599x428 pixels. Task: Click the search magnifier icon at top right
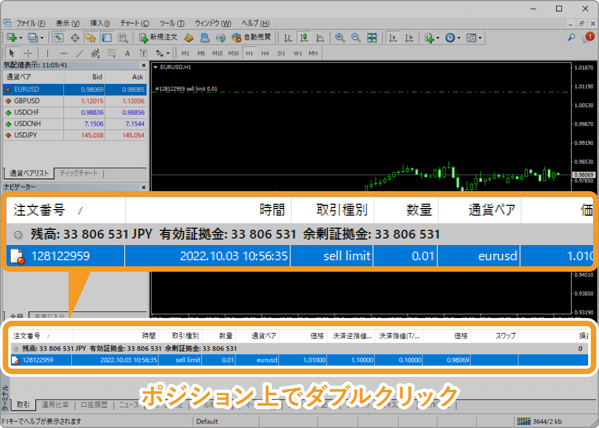(x=571, y=38)
